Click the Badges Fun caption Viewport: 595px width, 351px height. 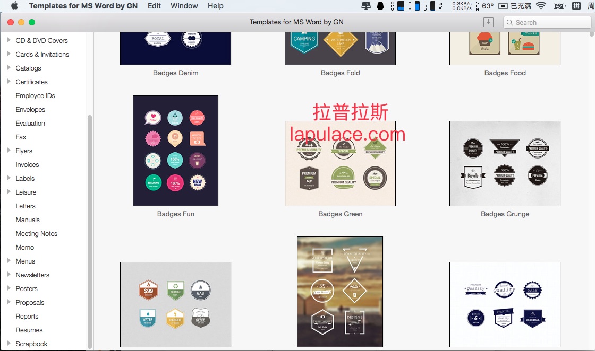(176, 214)
